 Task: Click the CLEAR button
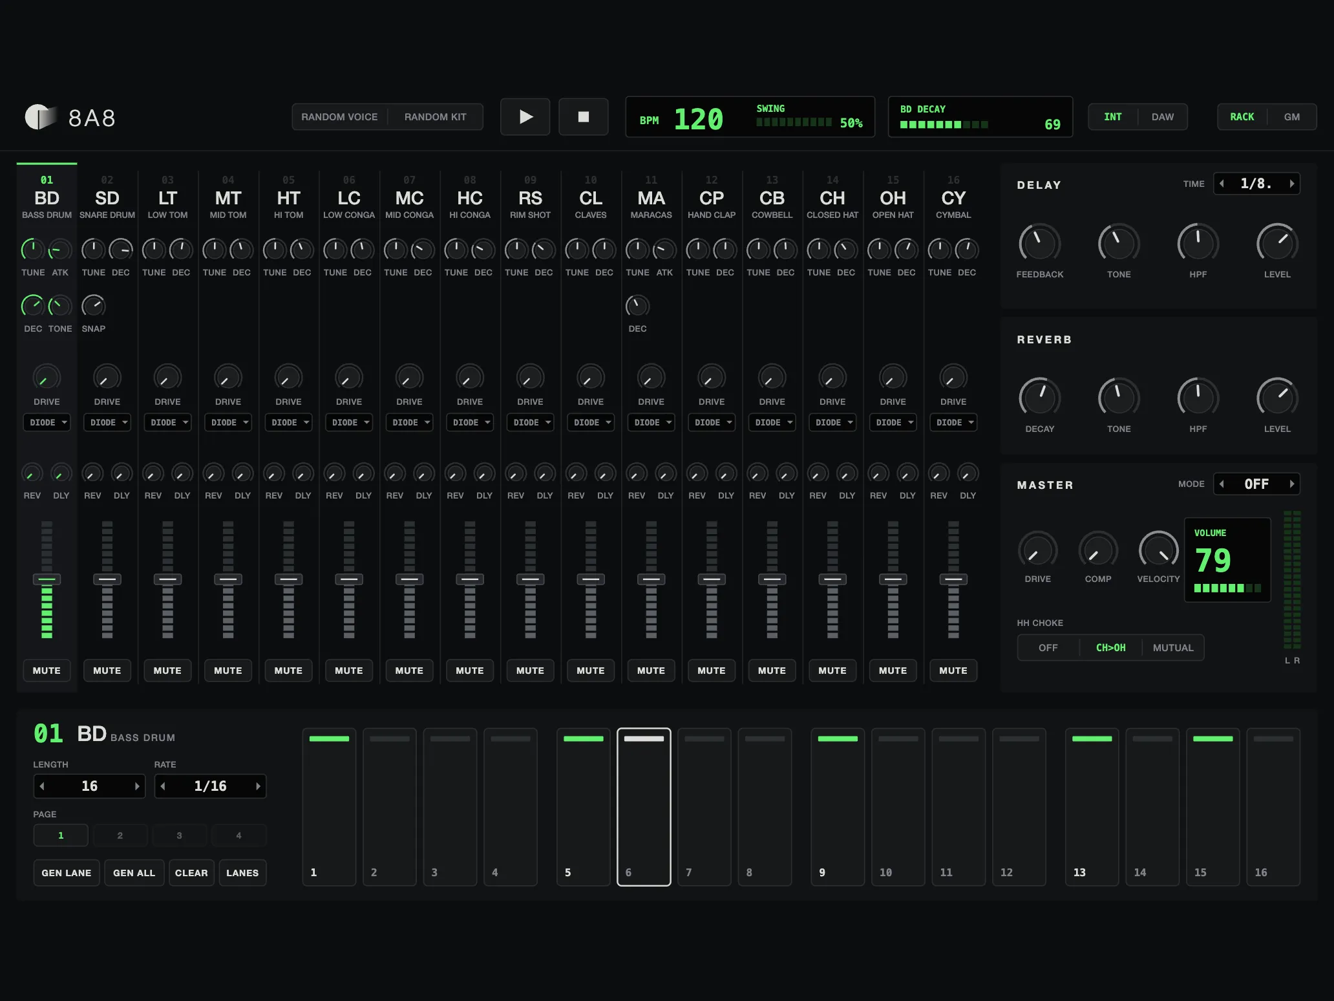click(191, 873)
